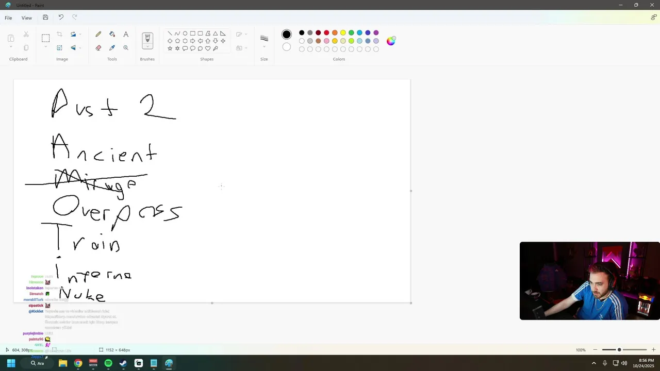Image resolution: width=660 pixels, height=371 pixels.
Task: Pick the purple color swatch
Action: (x=376, y=33)
